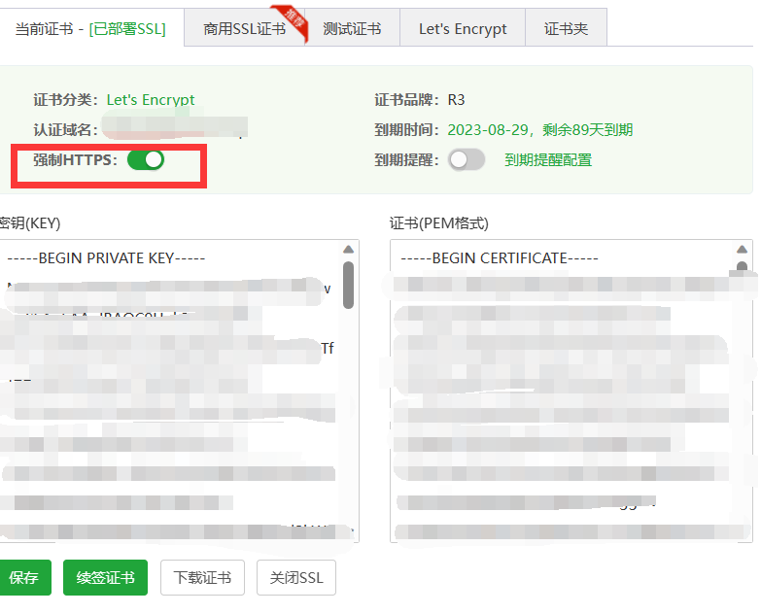This screenshot has width=761, height=614.
Task: Go to the Let's Encrypt tab
Action: [x=463, y=29]
